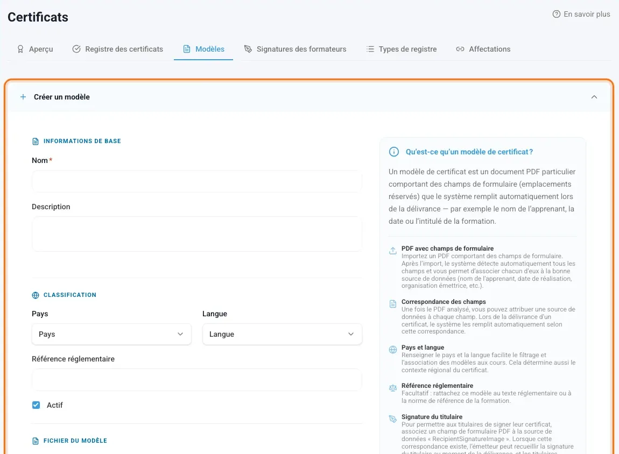Click the Fichier du modèle document icon
The width and height of the screenshot is (619, 454).
36,441
